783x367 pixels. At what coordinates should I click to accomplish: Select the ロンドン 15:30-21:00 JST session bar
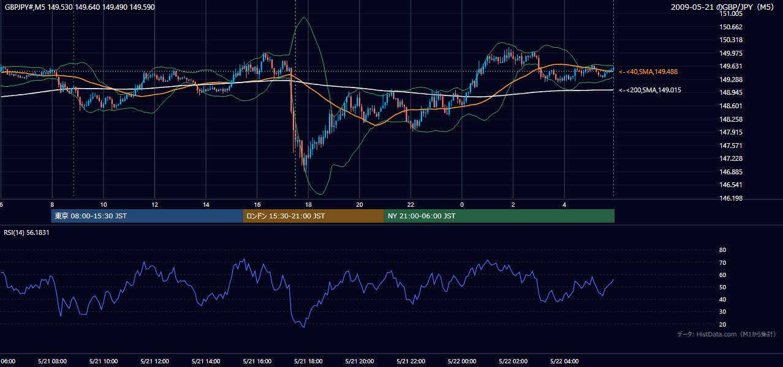click(314, 216)
